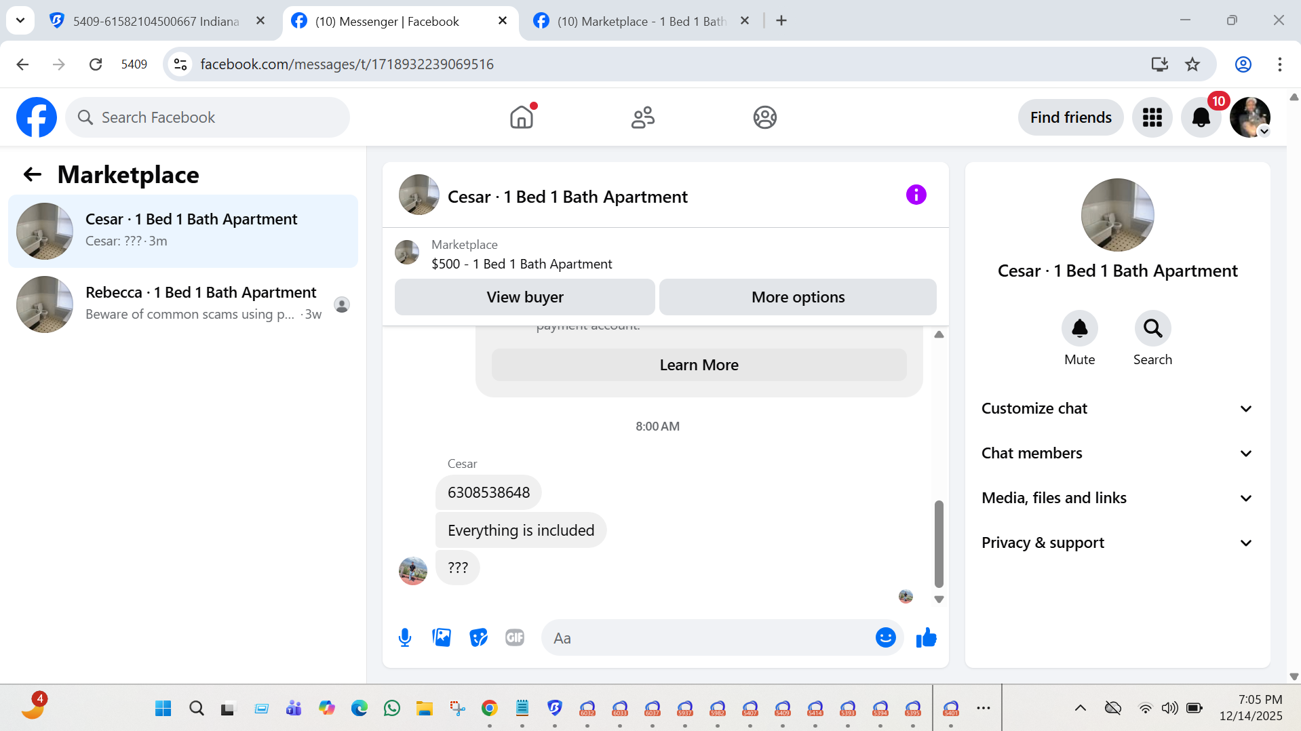
Task: Expand Media, files and links section
Action: point(1117,498)
